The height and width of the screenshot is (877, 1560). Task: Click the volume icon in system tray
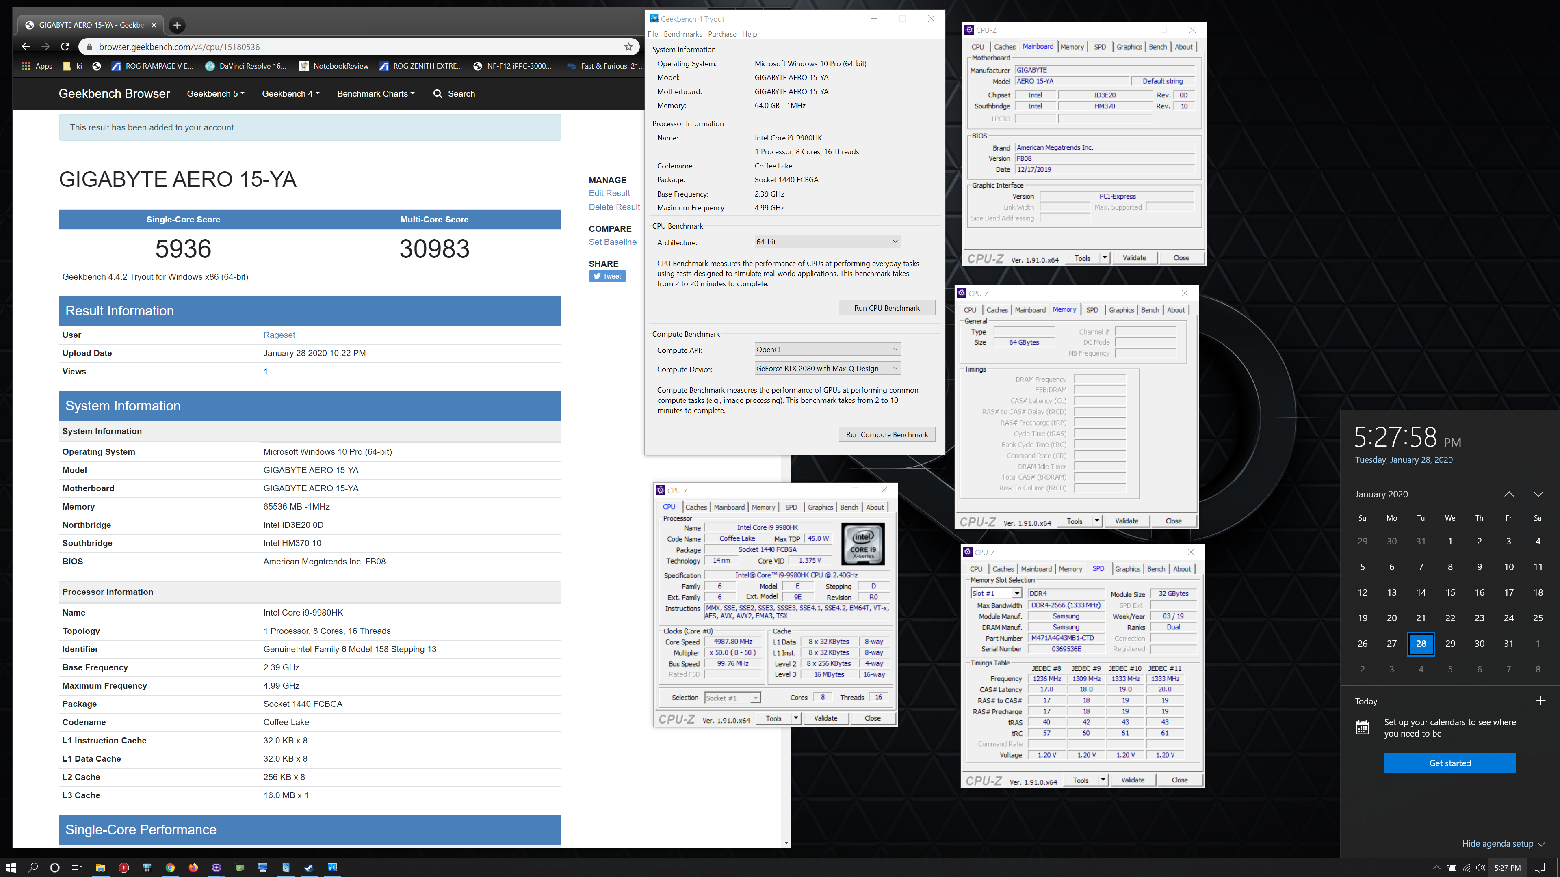tap(1481, 867)
